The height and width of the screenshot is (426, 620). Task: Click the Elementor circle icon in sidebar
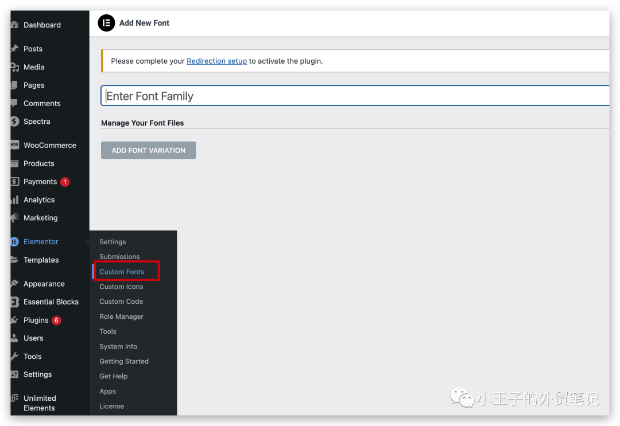[x=14, y=241]
